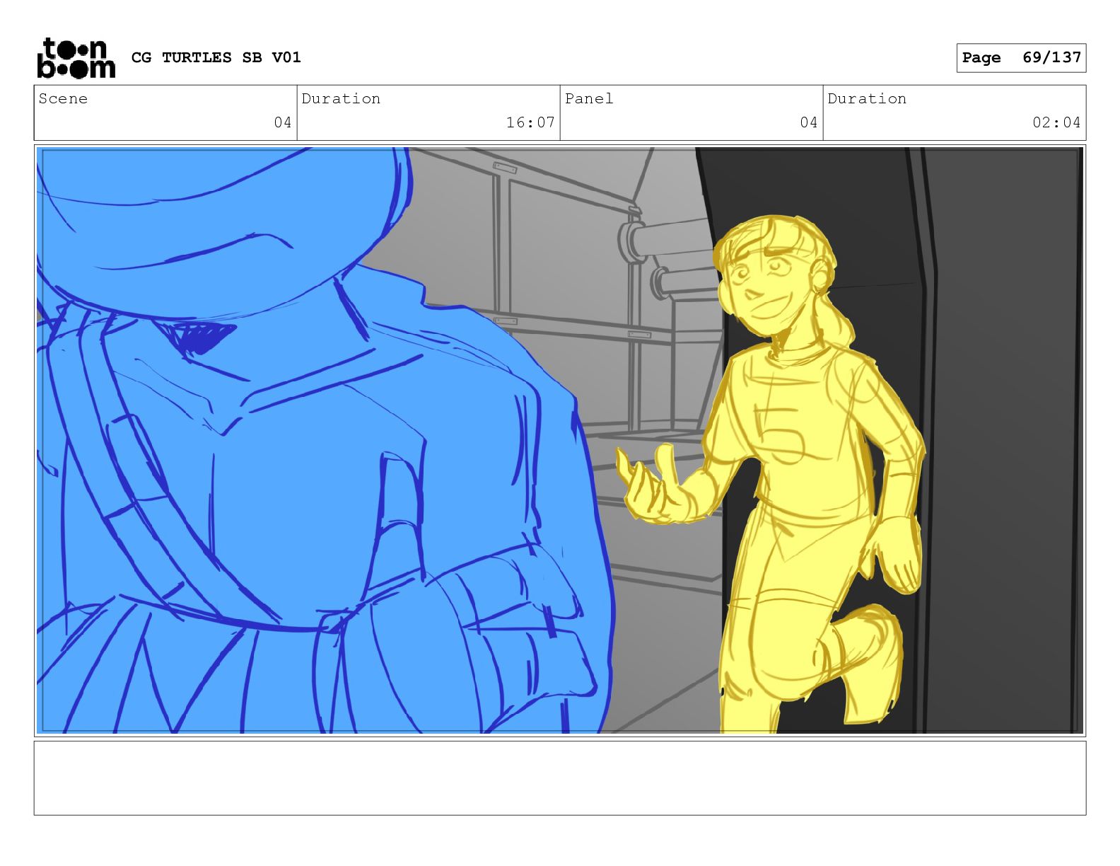This screenshot has width=1120, height=866.
Task: Click the 'Scene' label
Action: pos(64,98)
